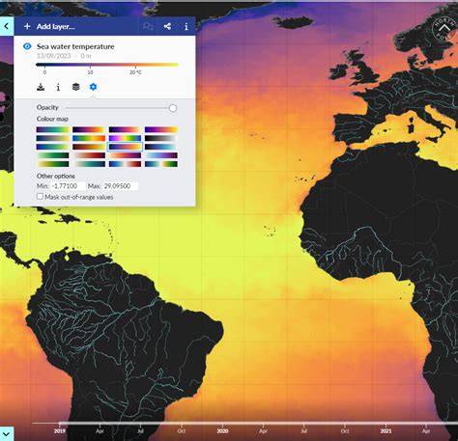Image resolution: width=458 pixels, height=441 pixels.
Task: Select the blue-white-green diverging colour map
Action: coord(161,164)
